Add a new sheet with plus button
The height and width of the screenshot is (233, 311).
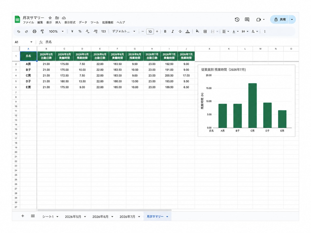point(23,216)
